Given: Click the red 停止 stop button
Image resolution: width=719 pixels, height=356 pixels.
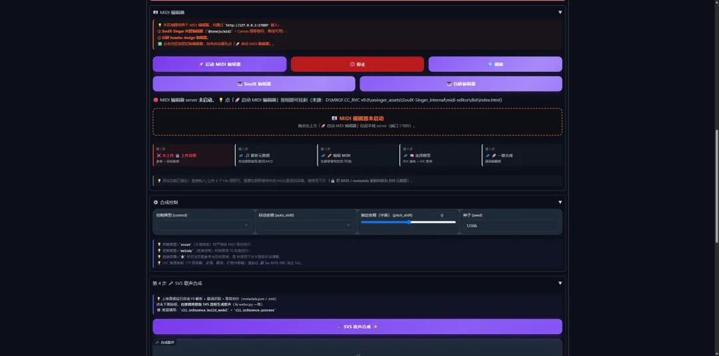Looking at the screenshot, I should click(x=358, y=64).
